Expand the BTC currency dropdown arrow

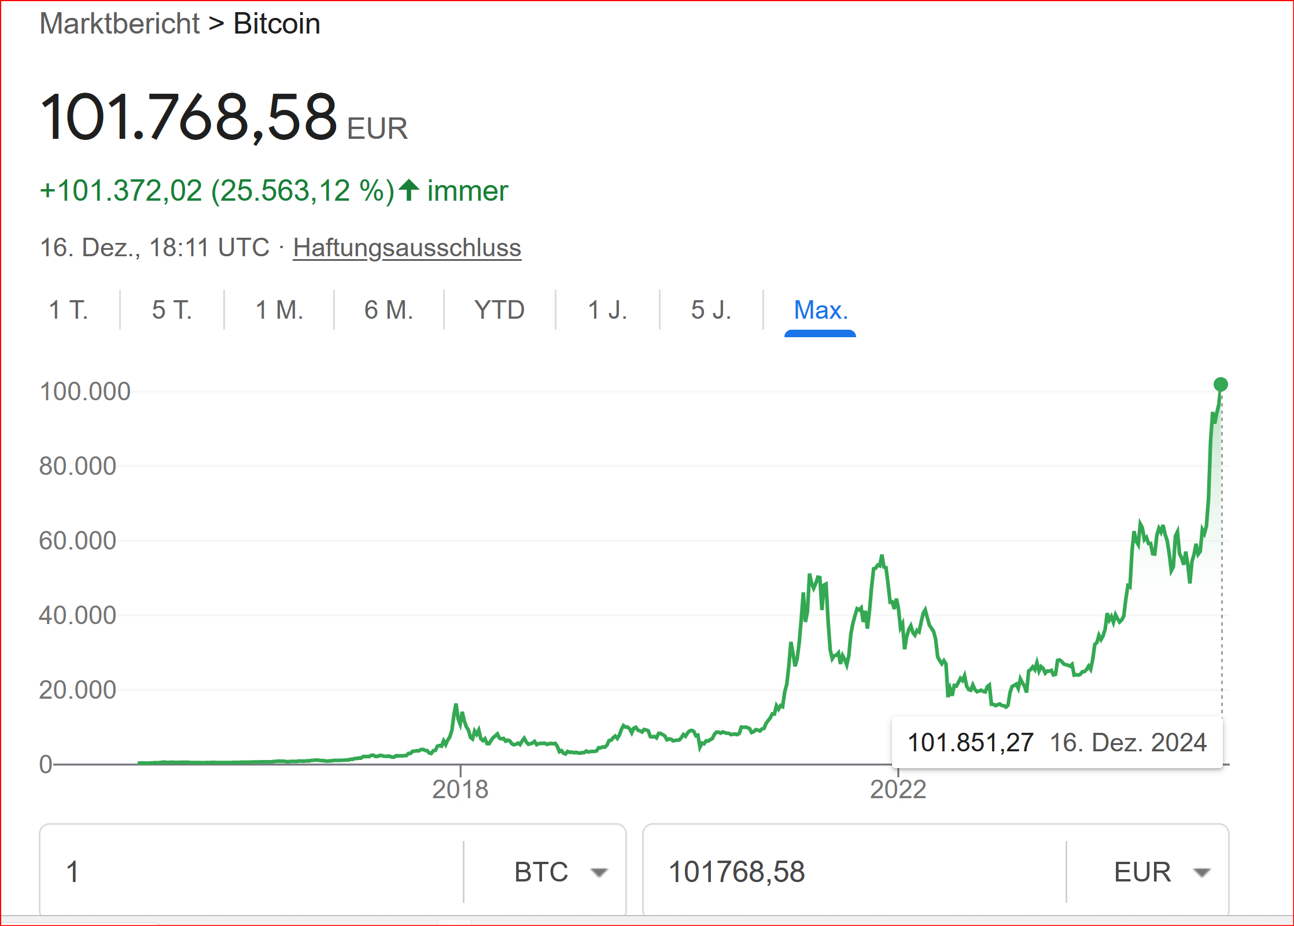coord(599,872)
